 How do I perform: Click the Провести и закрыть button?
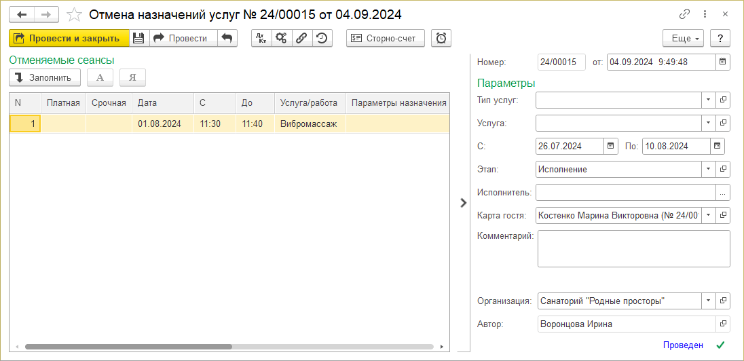(69, 39)
